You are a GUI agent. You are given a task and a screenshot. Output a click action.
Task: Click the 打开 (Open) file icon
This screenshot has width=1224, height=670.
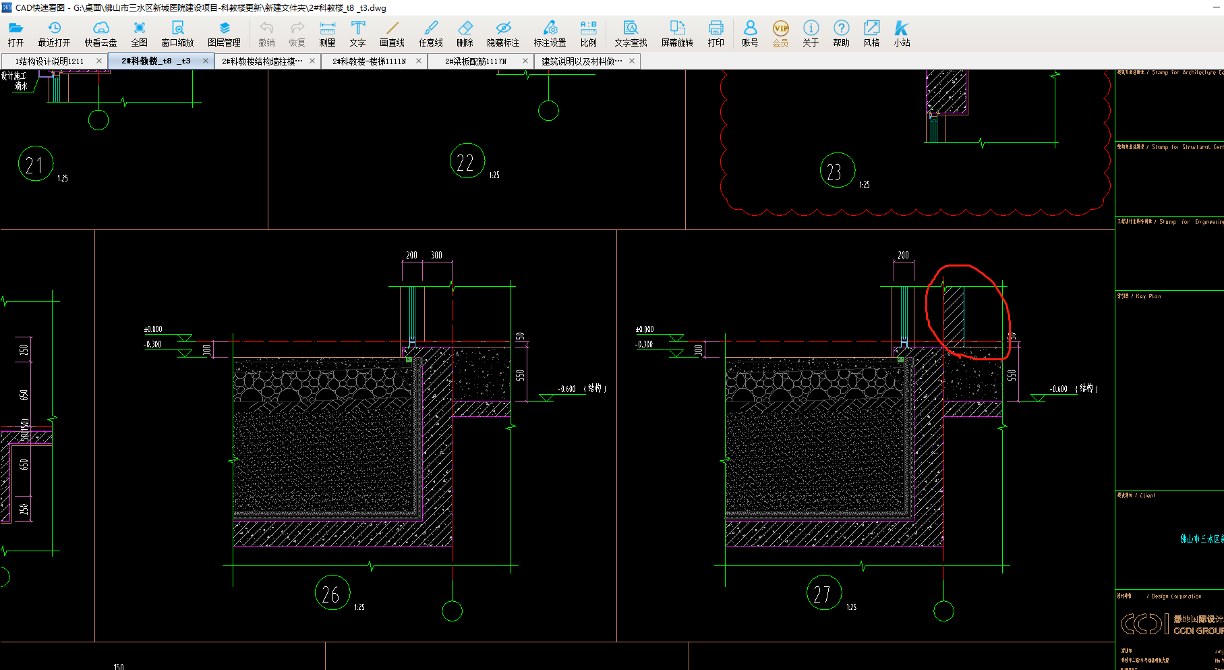16,33
